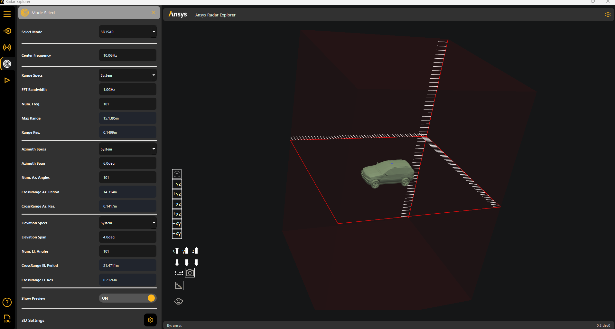Click the Center Frequency input field

point(128,55)
